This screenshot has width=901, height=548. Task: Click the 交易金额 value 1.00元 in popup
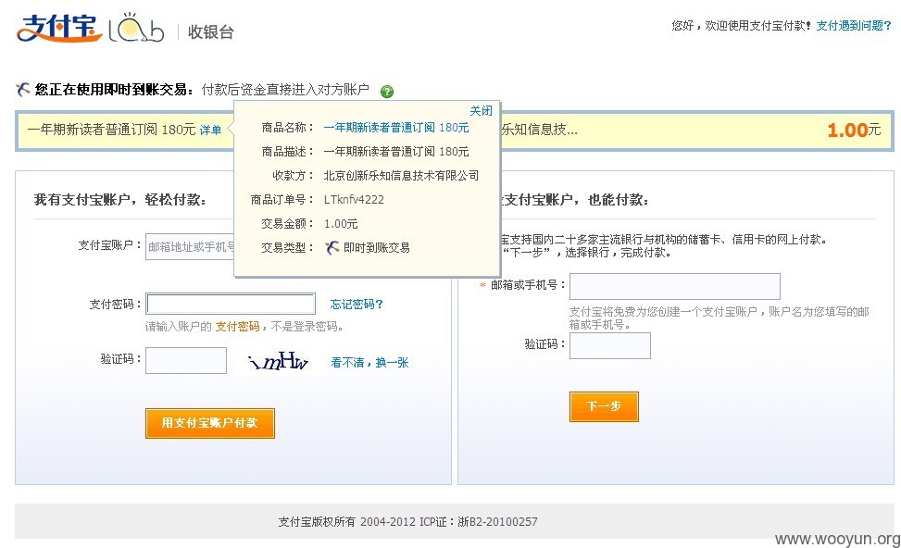(x=341, y=224)
